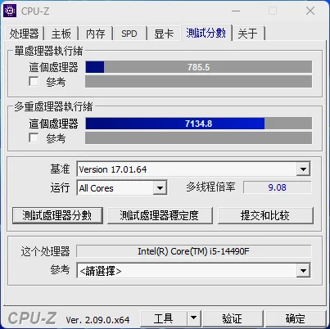
Task: Switch to the 主板 tab
Action: [61, 34]
